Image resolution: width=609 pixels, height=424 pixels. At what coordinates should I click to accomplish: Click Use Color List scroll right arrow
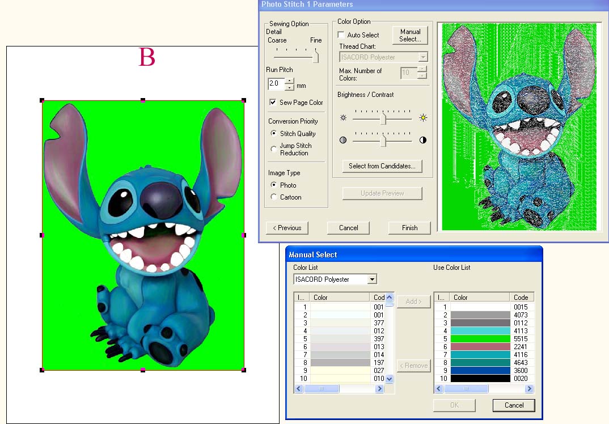coord(529,389)
